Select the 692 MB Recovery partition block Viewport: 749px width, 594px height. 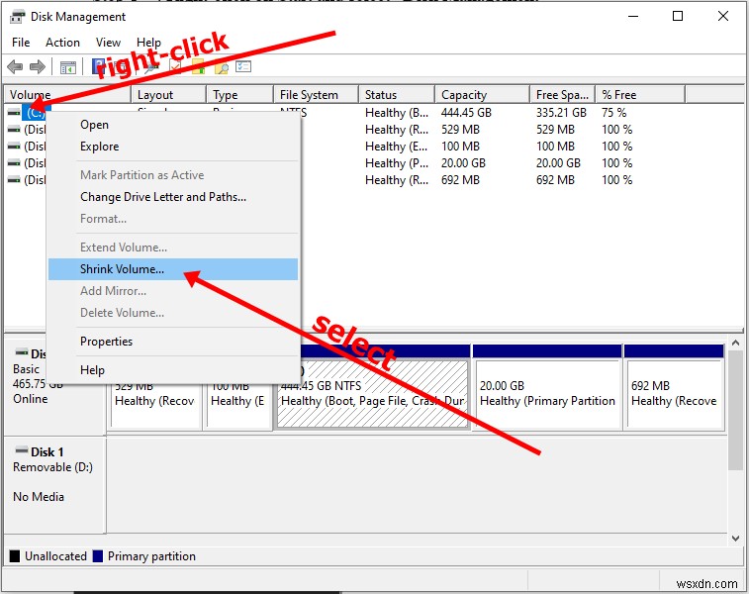click(x=674, y=387)
